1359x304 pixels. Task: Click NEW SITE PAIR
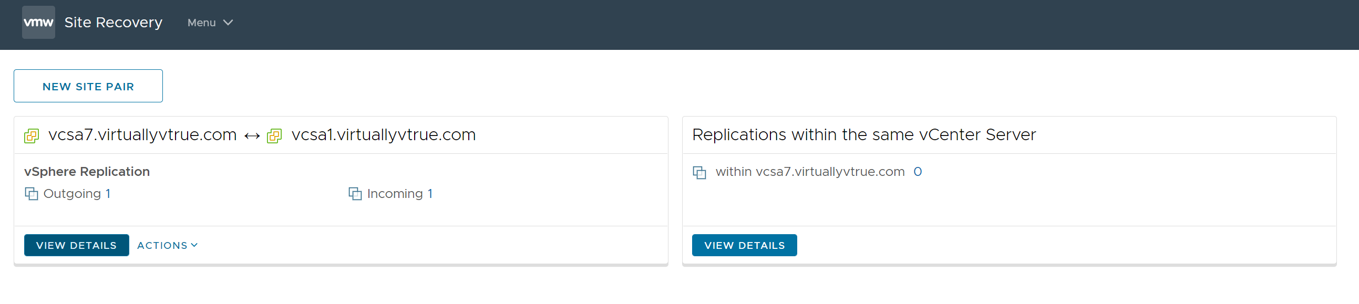(x=88, y=86)
